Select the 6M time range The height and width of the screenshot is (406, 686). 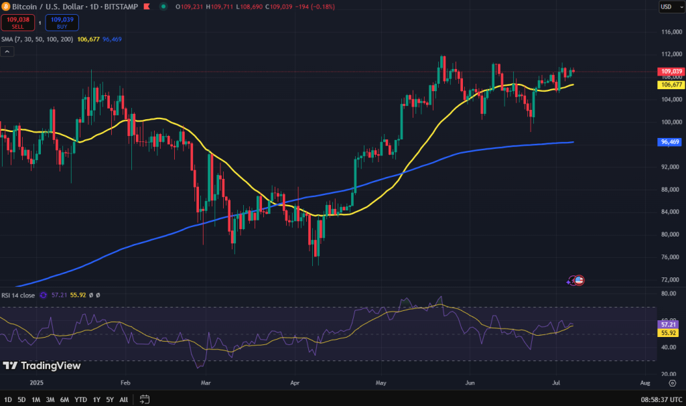(x=64, y=399)
